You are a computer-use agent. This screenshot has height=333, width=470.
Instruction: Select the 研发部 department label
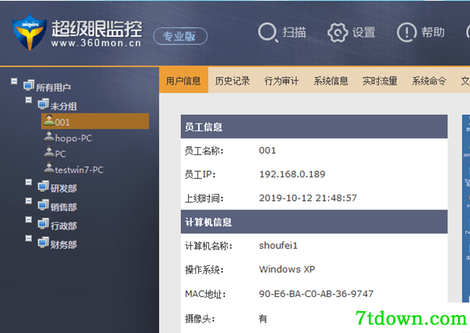63,188
